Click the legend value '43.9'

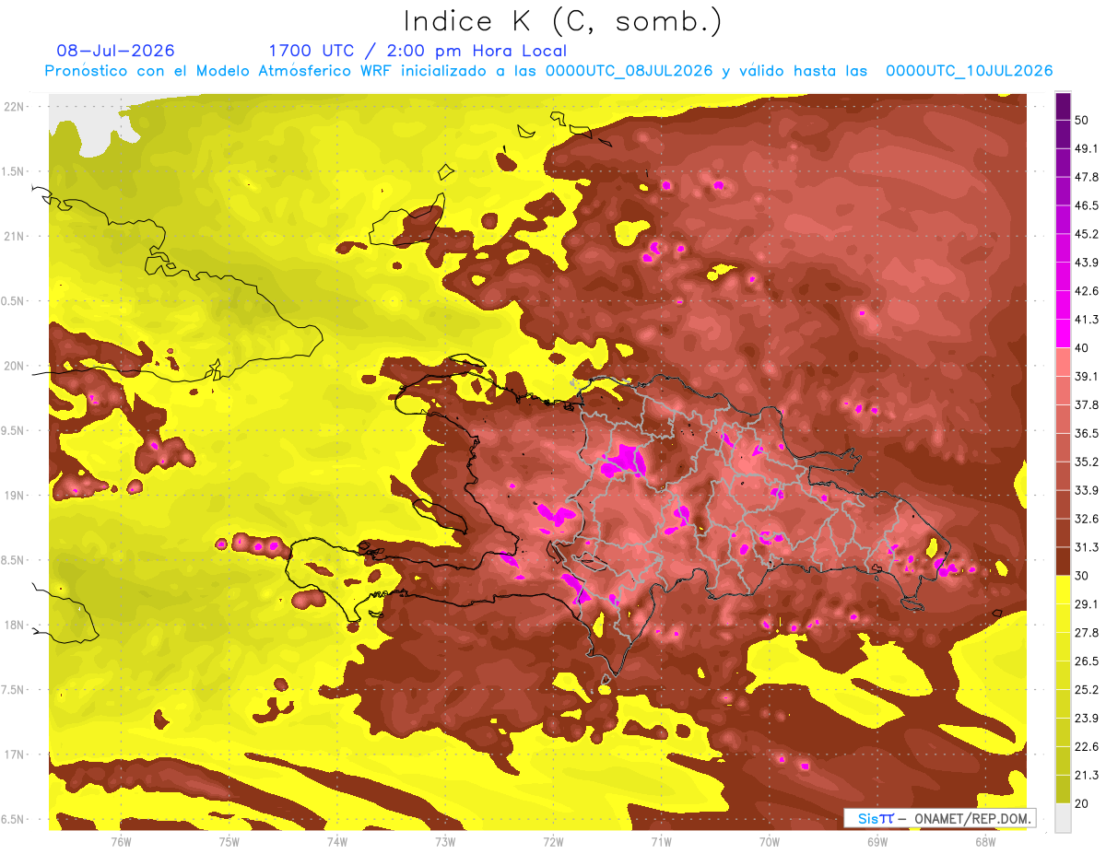[1086, 263]
